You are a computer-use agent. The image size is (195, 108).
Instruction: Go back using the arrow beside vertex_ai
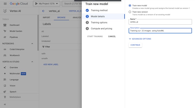click(43, 11)
